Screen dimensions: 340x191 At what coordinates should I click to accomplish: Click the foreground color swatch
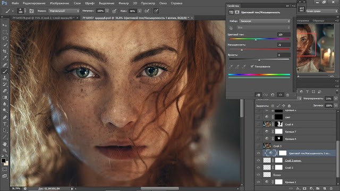[x=3, y=160]
